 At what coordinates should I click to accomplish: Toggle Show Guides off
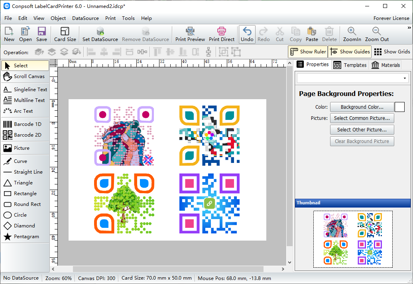pos(350,52)
